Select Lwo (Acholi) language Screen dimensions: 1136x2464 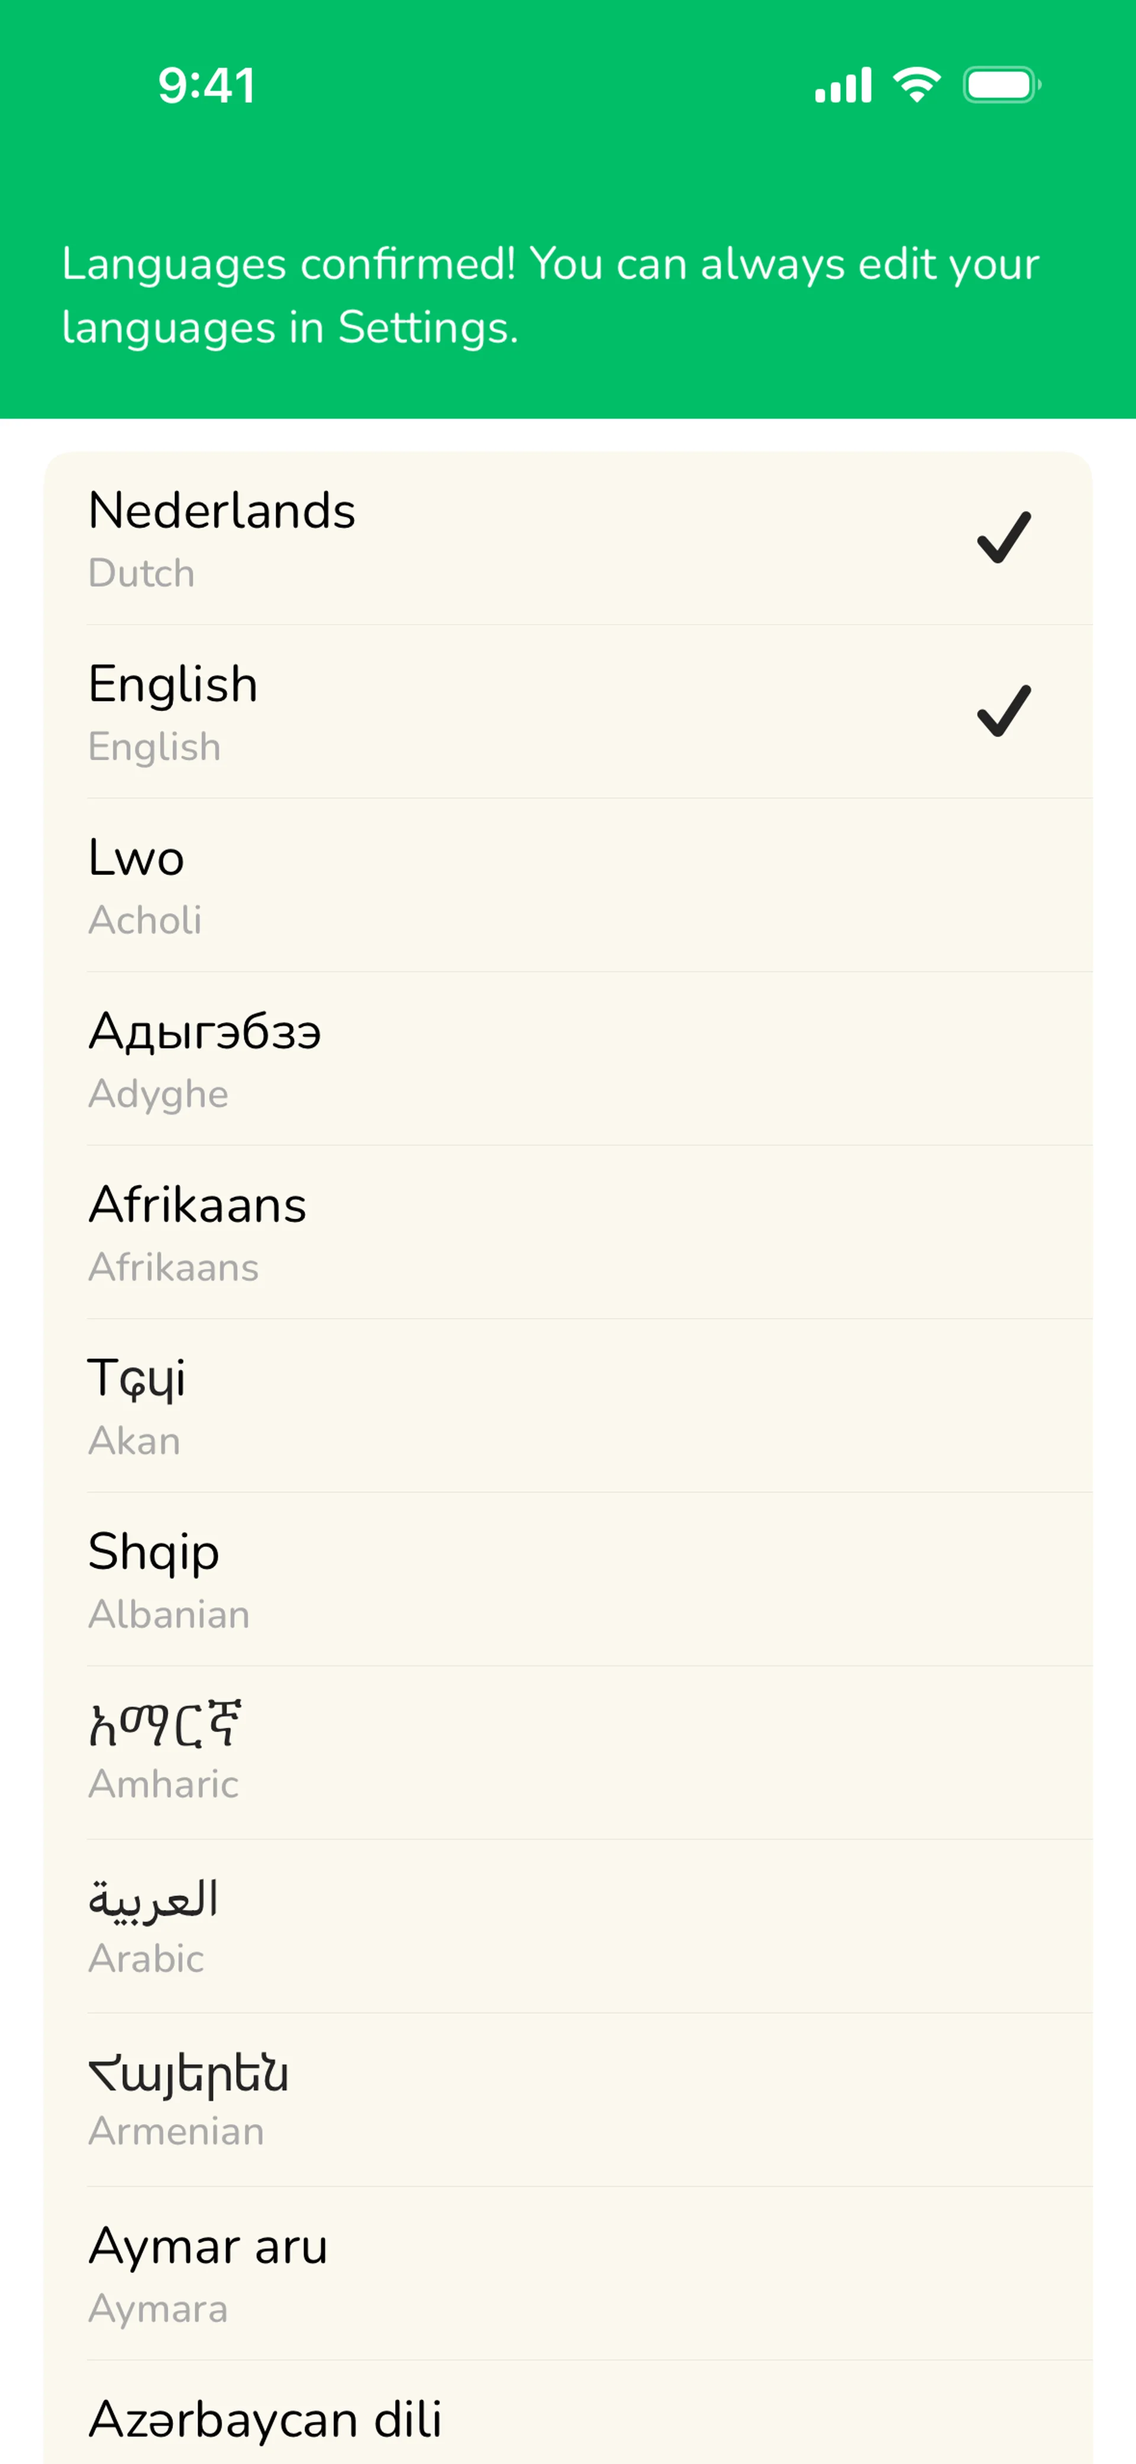[x=568, y=885]
